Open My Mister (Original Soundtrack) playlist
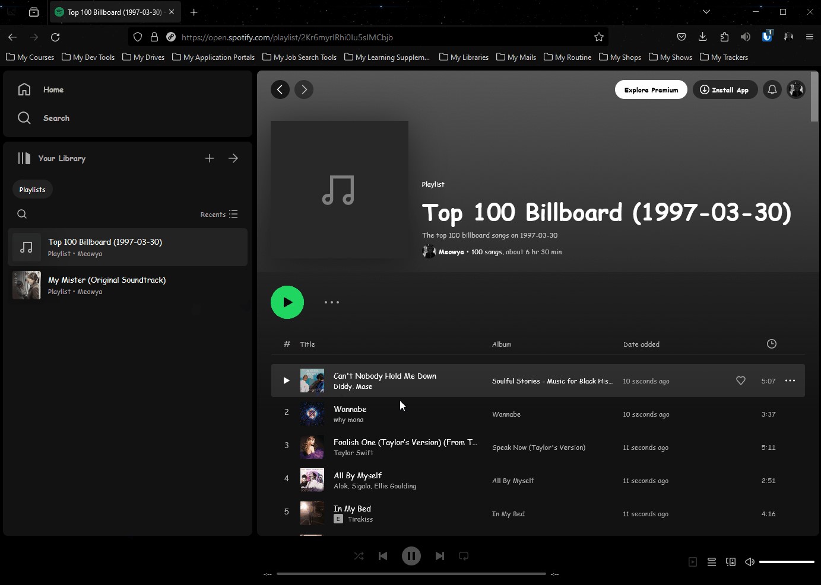The image size is (821, 585). tap(128, 285)
